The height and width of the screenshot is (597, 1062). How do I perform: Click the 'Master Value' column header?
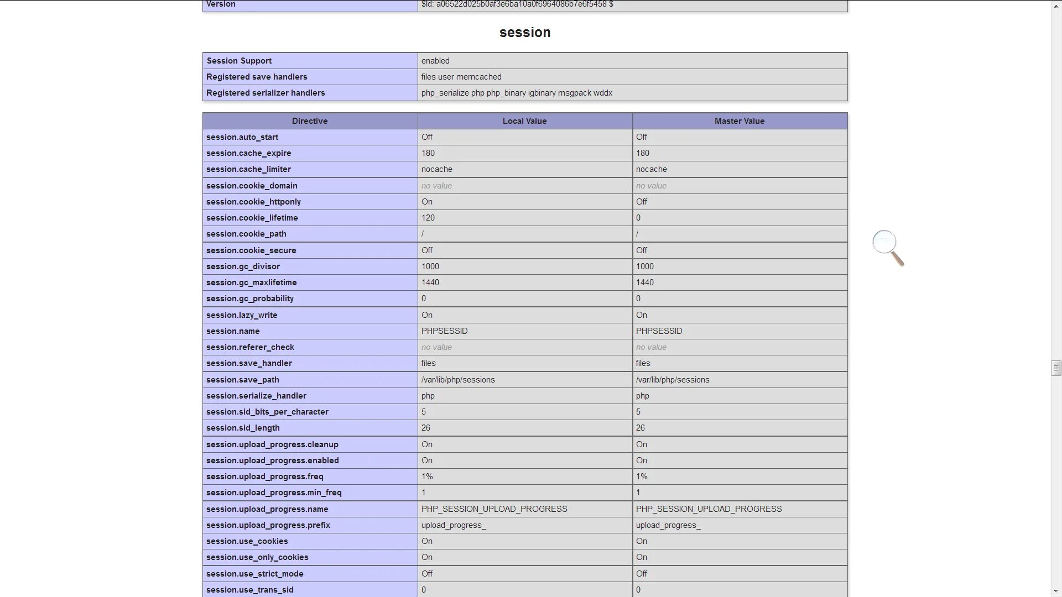tap(740, 121)
